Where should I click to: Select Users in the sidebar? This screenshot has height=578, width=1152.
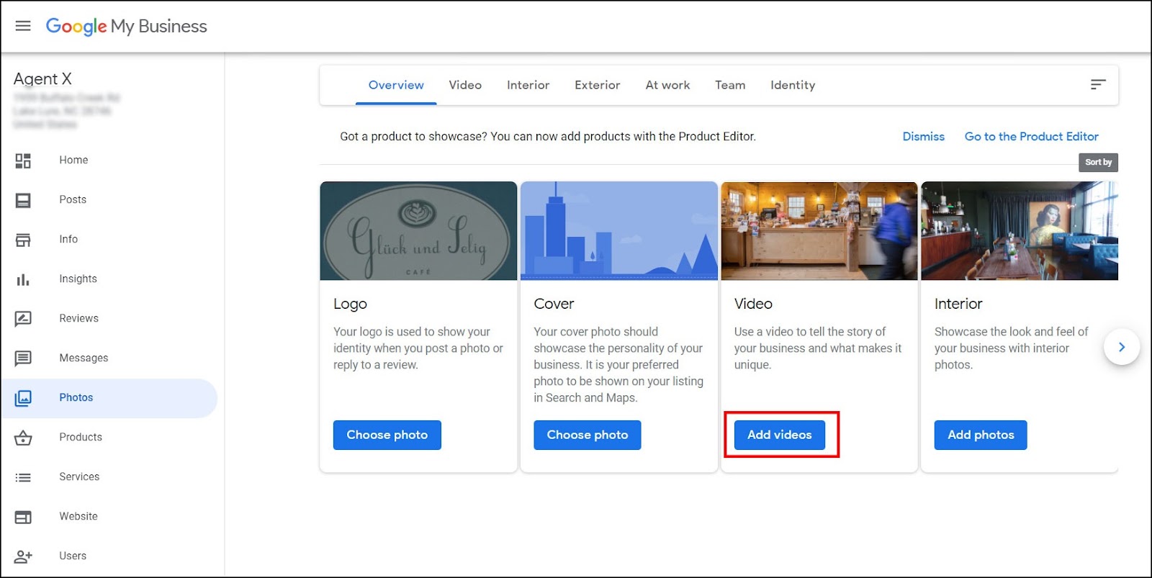tap(73, 556)
